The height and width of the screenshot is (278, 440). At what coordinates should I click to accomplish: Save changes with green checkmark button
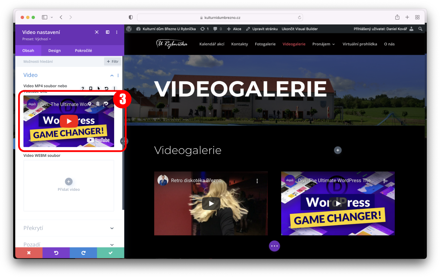coord(111,253)
